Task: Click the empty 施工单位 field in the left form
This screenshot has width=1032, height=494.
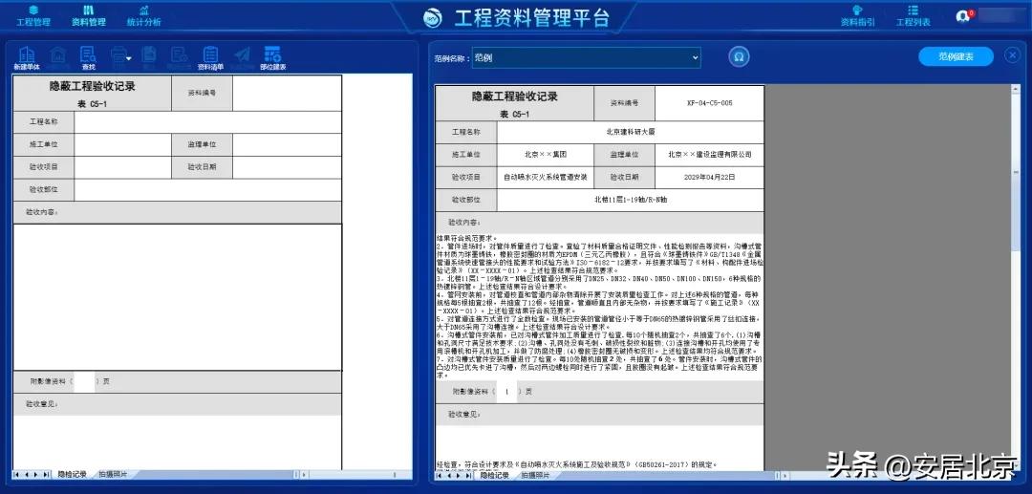Action: pyautogui.click(x=123, y=144)
